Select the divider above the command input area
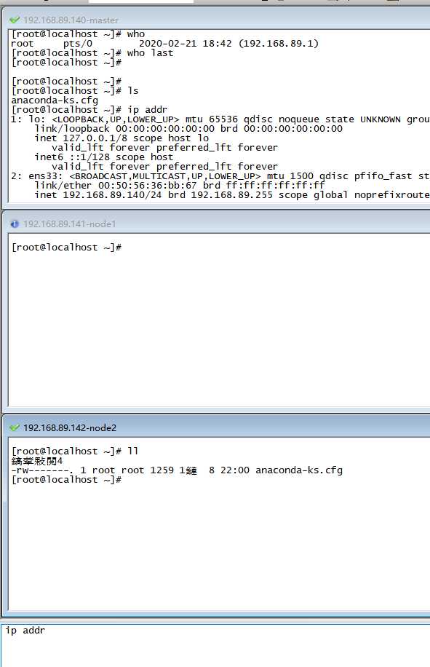The height and width of the screenshot is (667, 430). (x=215, y=620)
